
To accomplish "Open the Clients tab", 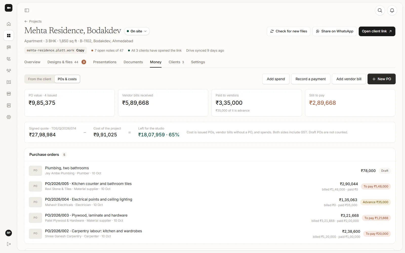I will (x=176, y=62).
